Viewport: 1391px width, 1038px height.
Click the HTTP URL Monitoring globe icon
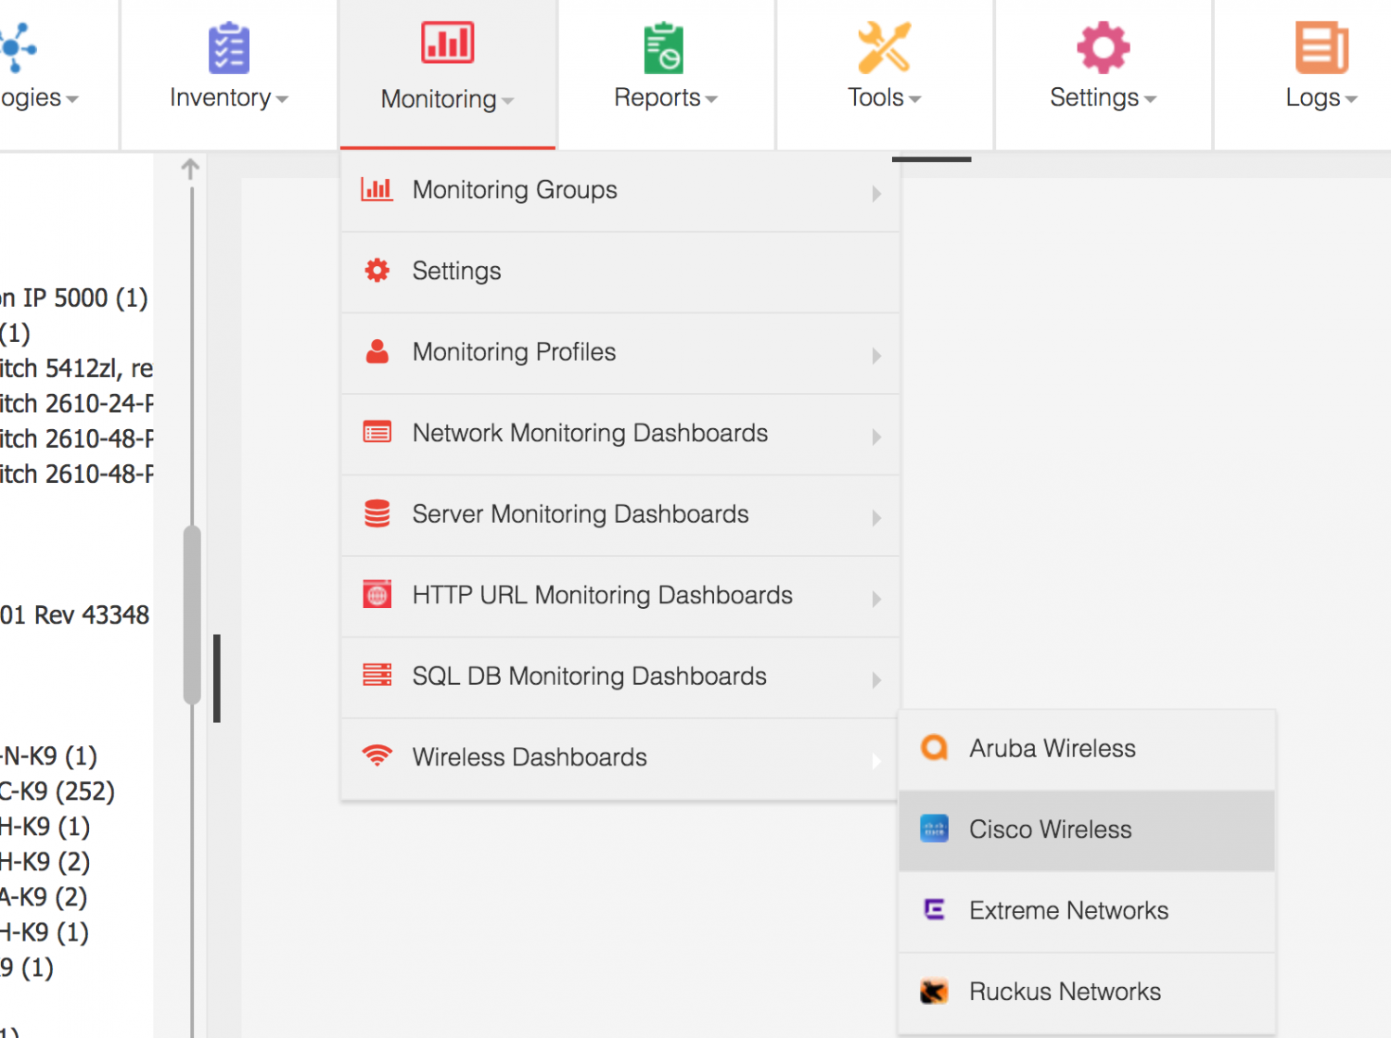point(376,594)
